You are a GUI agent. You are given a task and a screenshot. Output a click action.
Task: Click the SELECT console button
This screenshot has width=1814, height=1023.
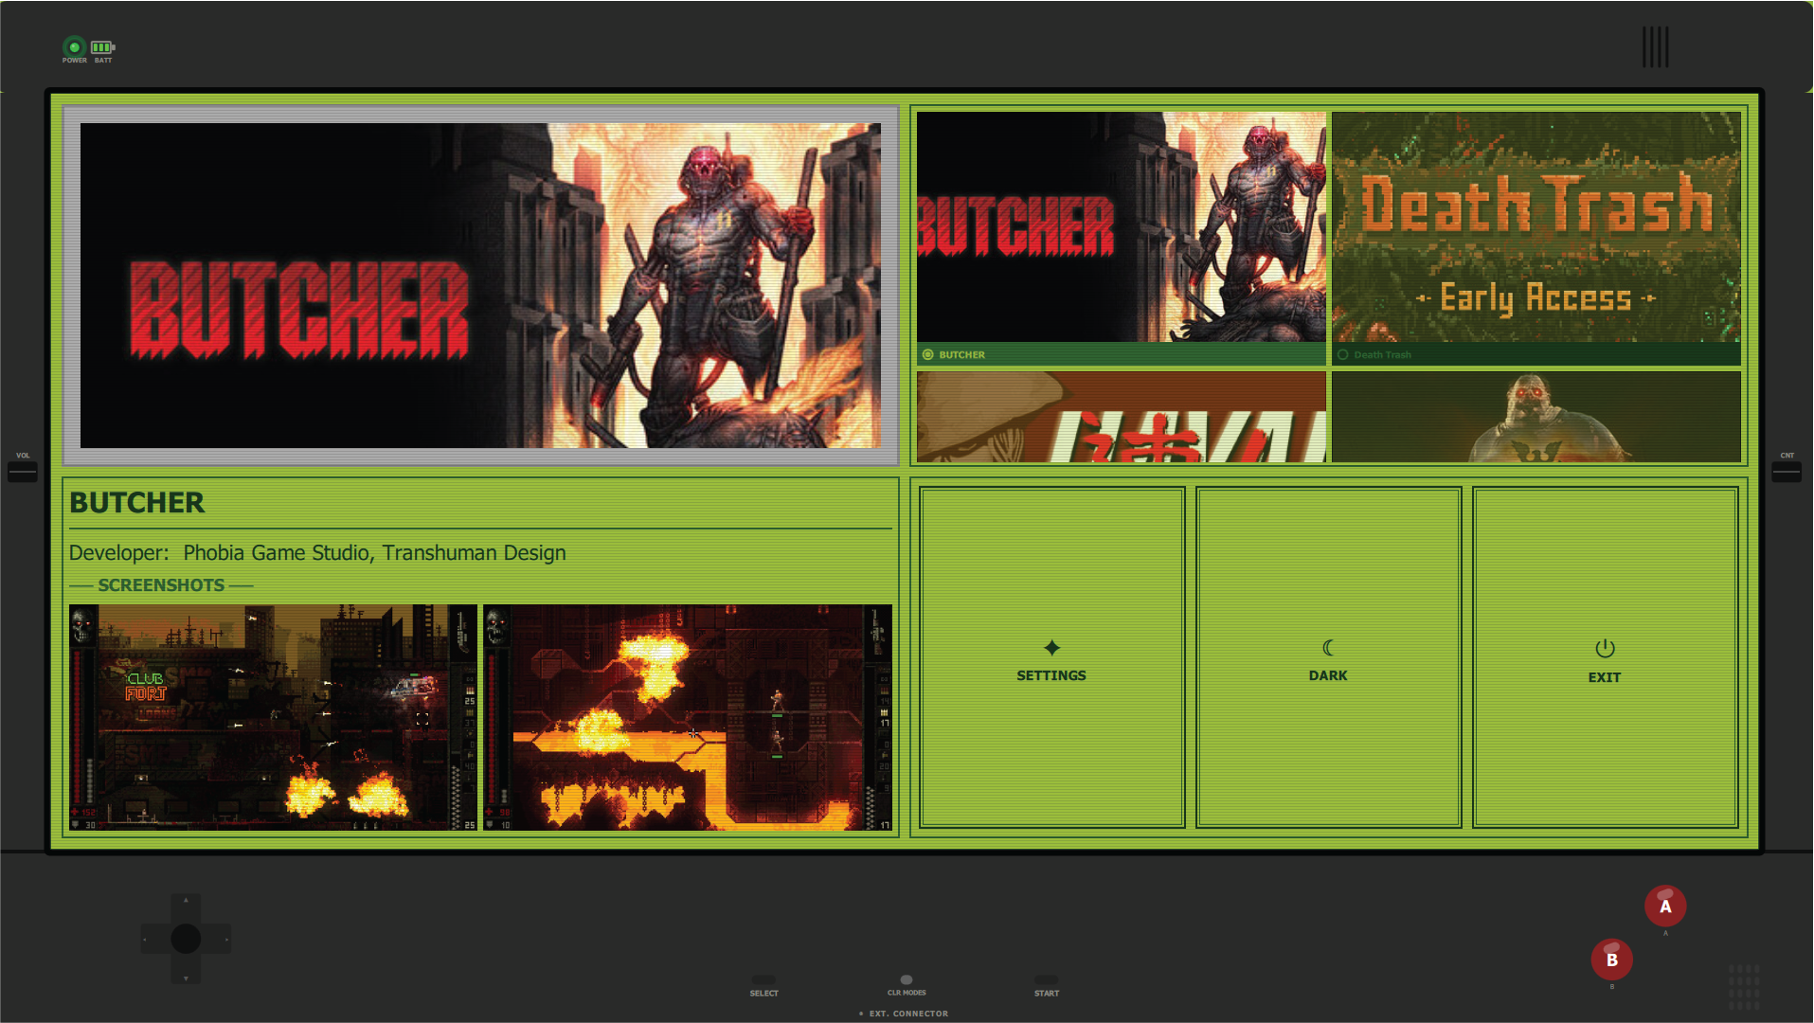click(x=763, y=980)
